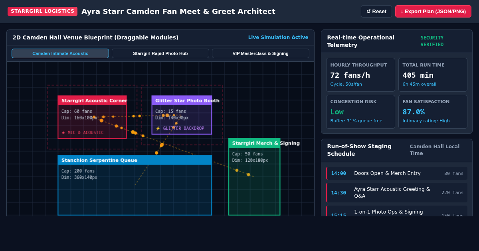479x251 pixels.
Task: Click the lightning GLITTER BACKDROP label
Action: point(180,128)
